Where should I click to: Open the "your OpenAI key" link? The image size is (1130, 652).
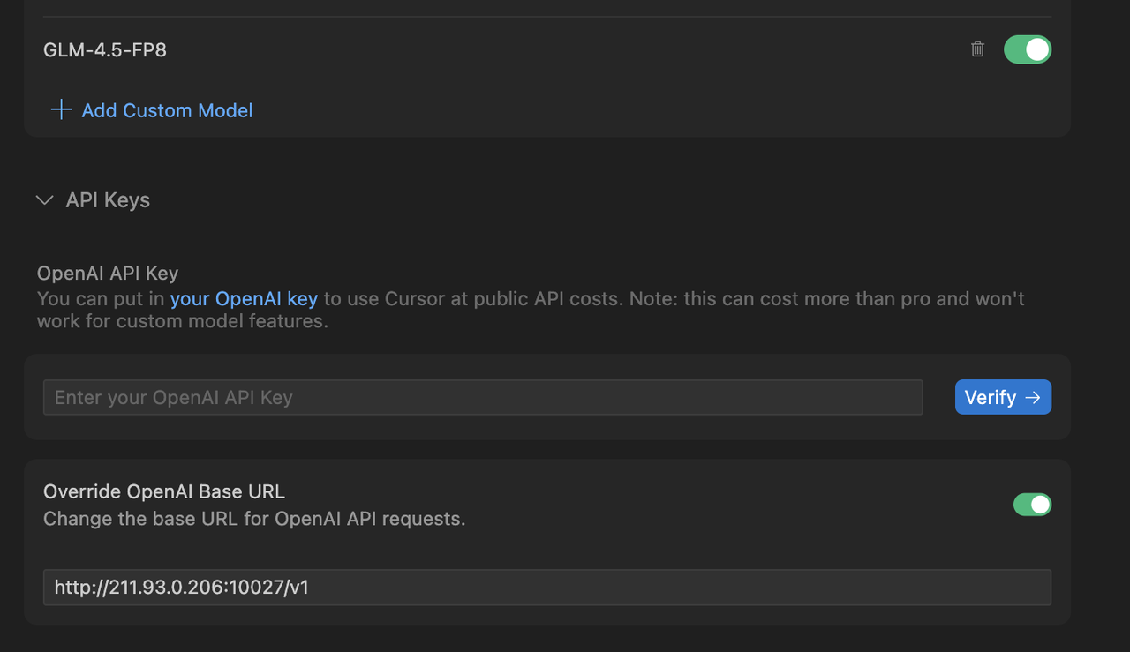coord(244,298)
